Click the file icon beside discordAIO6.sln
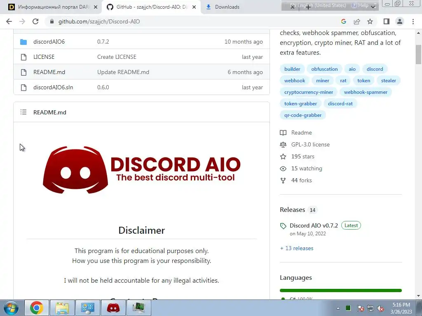Image resolution: width=422 pixels, height=316 pixels. point(23,88)
